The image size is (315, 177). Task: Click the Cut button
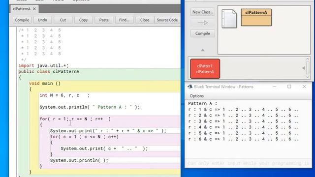pos(63,20)
